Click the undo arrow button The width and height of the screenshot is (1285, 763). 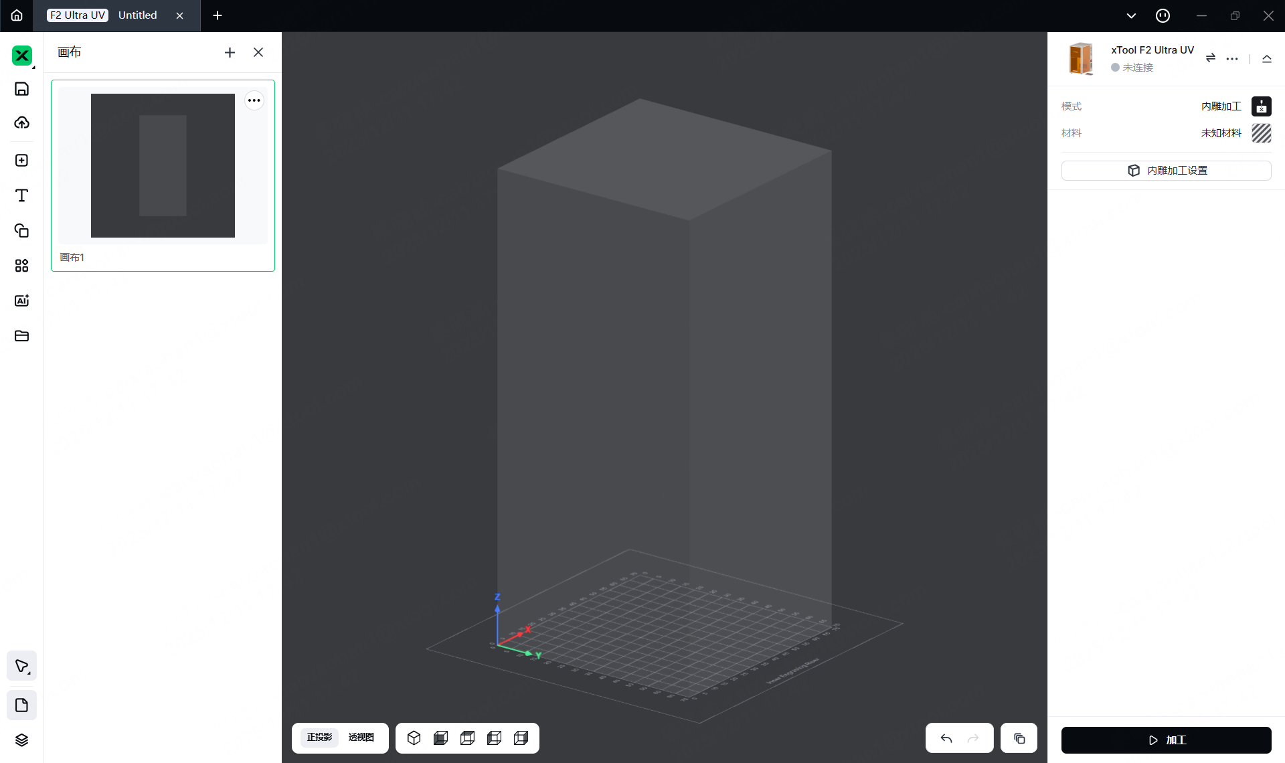946,738
